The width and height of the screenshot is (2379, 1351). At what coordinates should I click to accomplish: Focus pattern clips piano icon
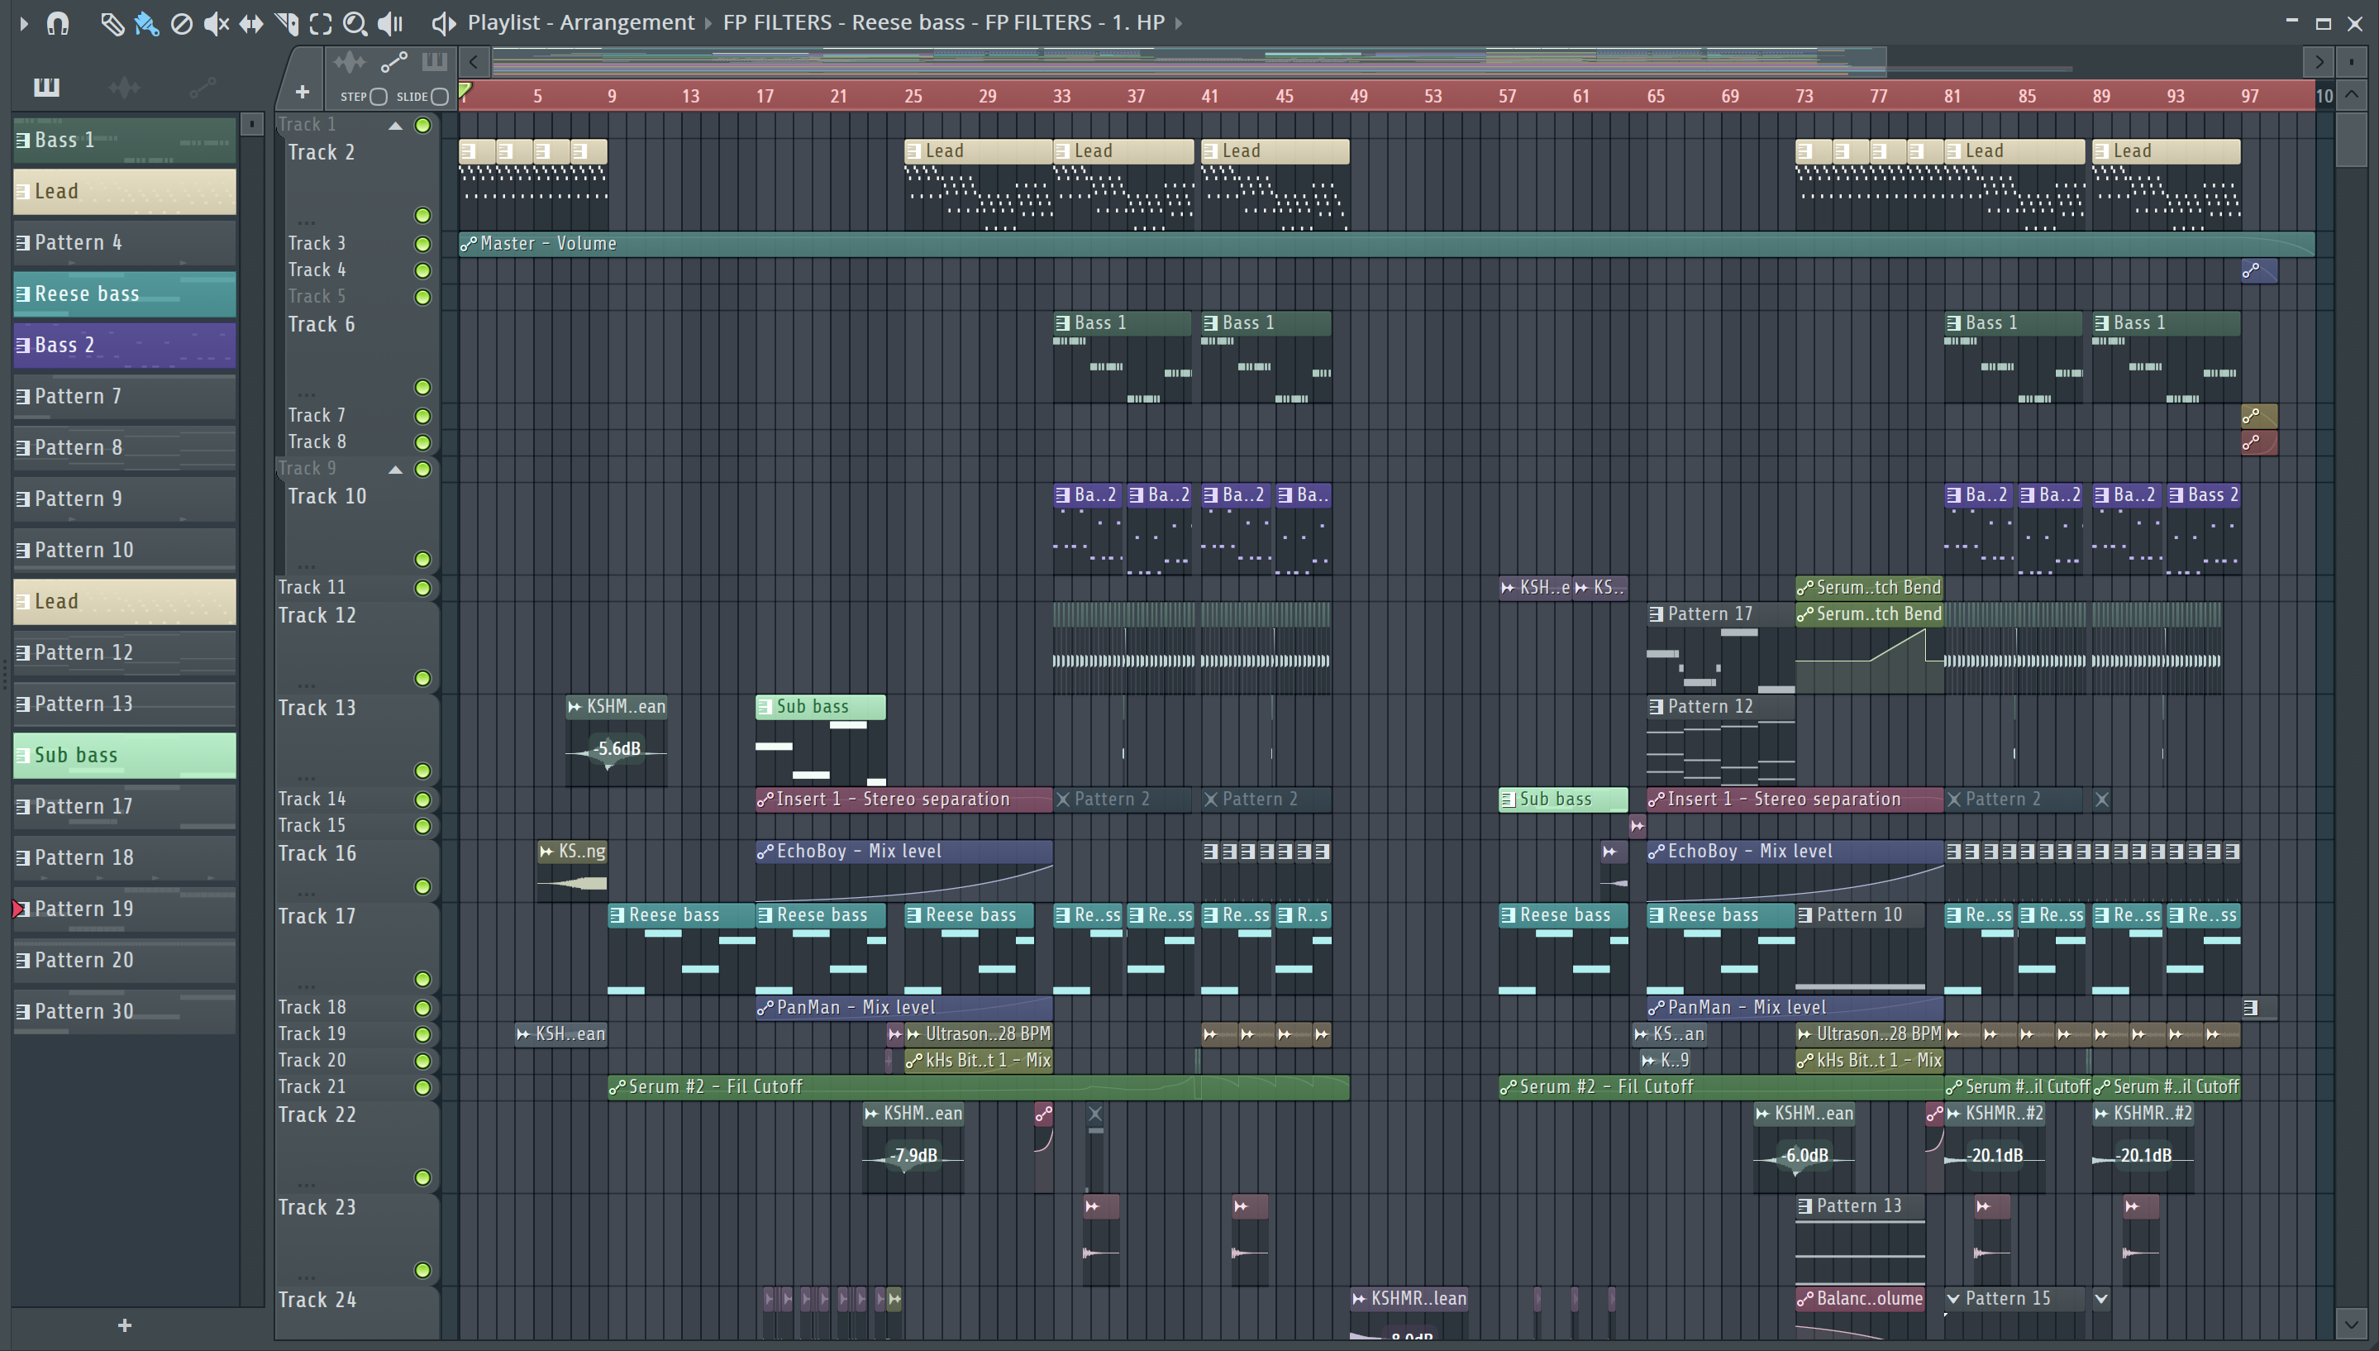[x=434, y=62]
